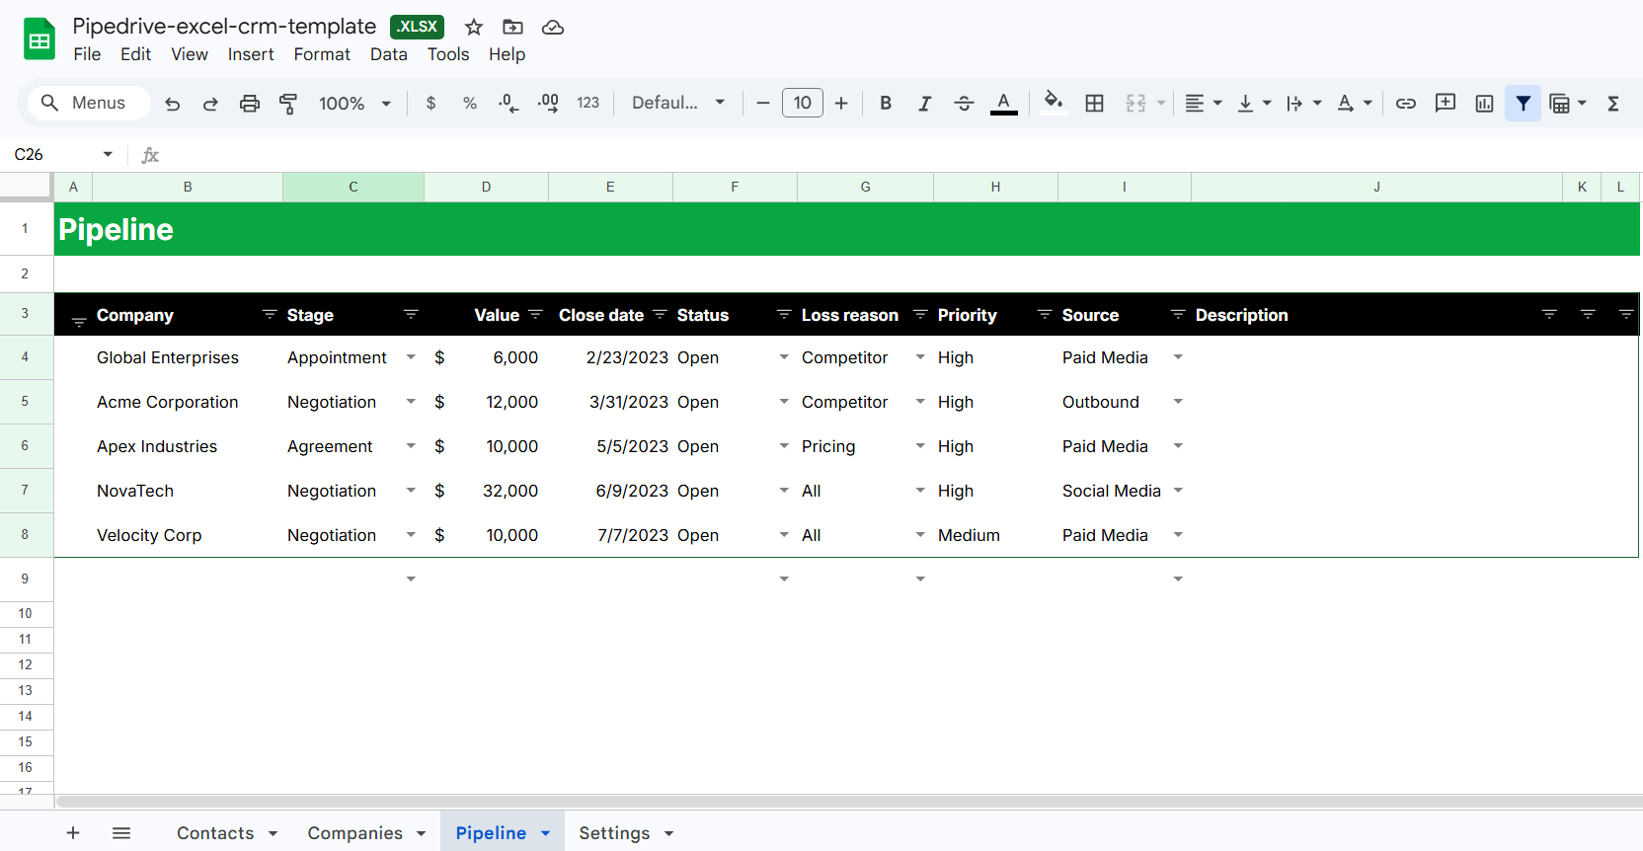Viewport: 1643px width, 851px height.
Task: Open horizontal align options
Action: pyautogui.click(x=1204, y=103)
